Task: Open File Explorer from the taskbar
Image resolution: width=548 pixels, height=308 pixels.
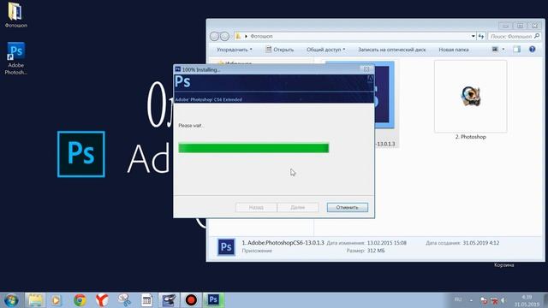Action: click(x=35, y=300)
